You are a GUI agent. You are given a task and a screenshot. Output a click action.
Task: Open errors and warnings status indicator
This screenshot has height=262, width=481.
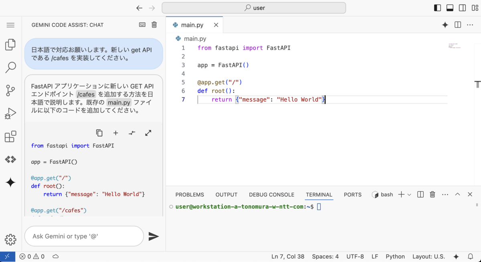point(32,256)
